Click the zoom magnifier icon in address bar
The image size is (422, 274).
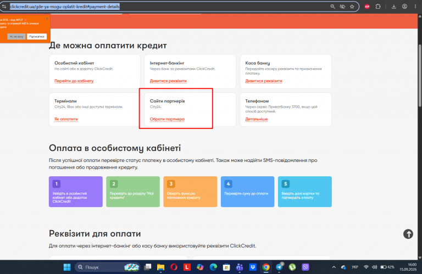[332, 7]
